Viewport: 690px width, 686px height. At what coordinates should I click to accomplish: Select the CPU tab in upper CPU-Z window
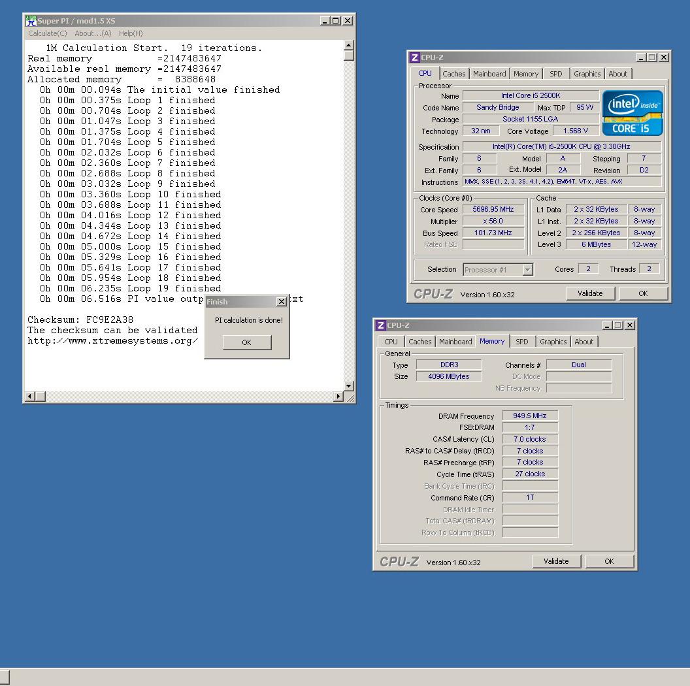coord(425,73)
